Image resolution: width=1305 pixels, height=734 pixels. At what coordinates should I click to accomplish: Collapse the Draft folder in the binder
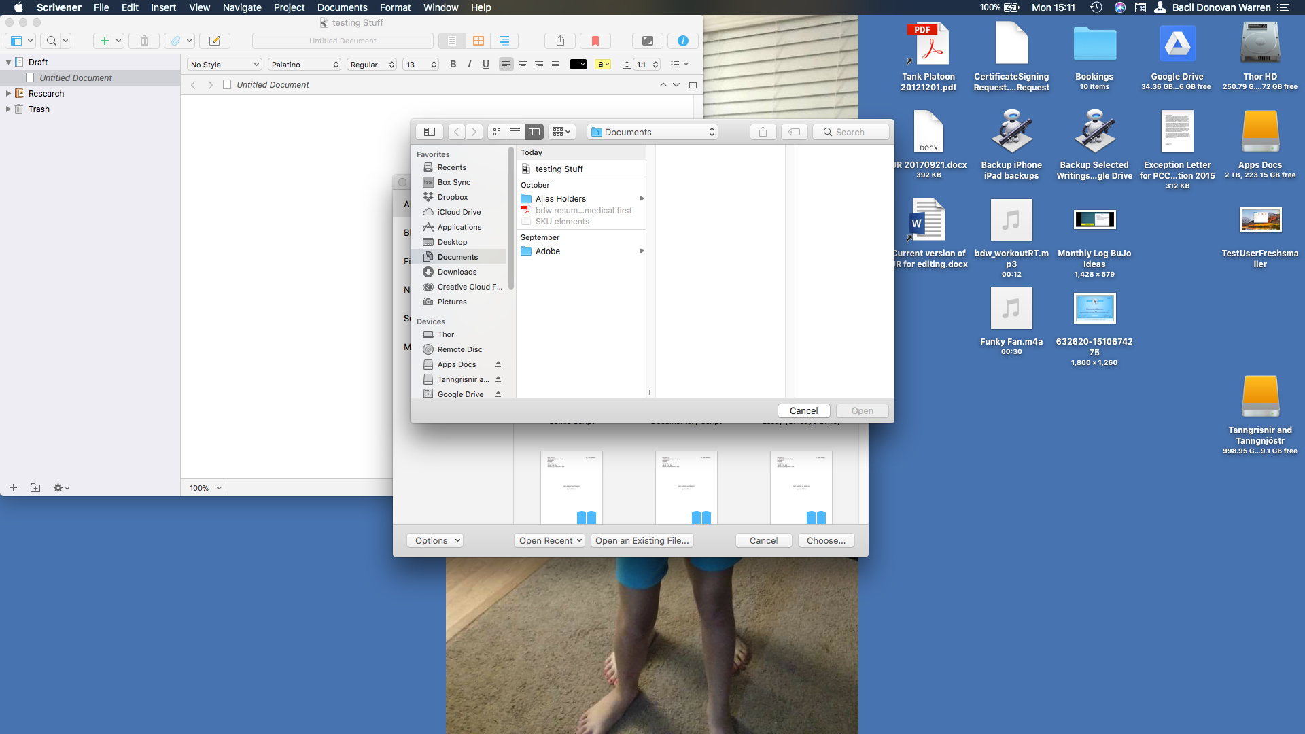[8, 62]
